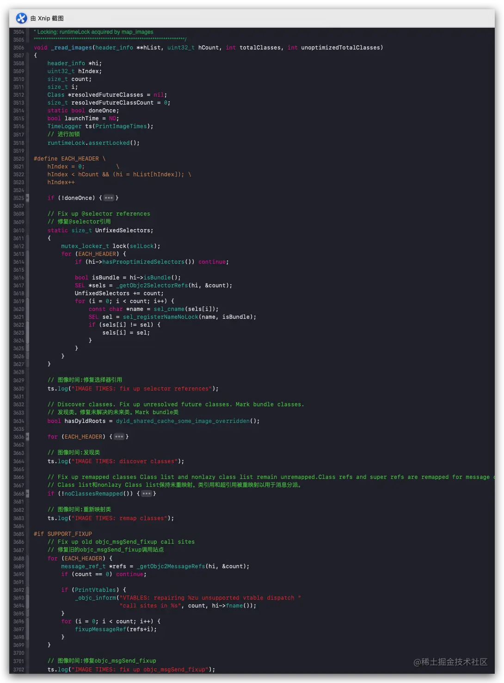The width and height of the screenshot is (504, 683).
Task: Click comment '// Fix up @selector references'
Action: coord(99,214)
